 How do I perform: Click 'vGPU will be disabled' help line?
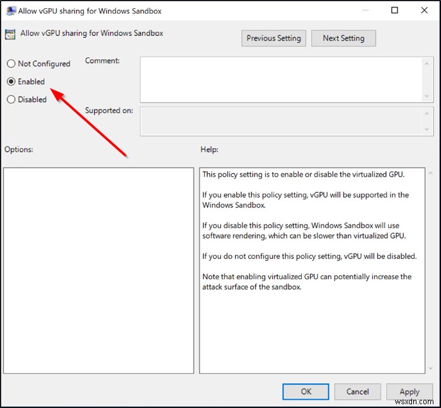coord(309,256)
